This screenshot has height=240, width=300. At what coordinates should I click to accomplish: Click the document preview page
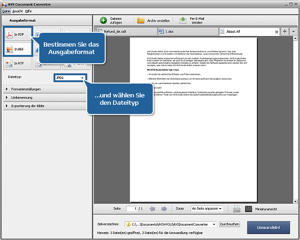(x=193, y=120)
